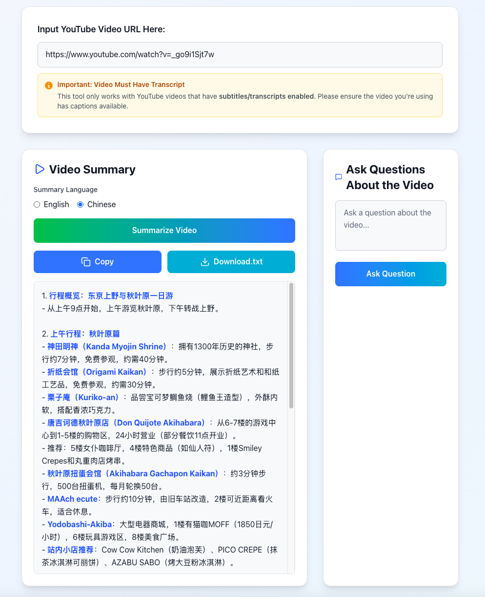Click the orange info icon in the warning banner
Screen dimensions: 485x597
[x=49, y=85]
